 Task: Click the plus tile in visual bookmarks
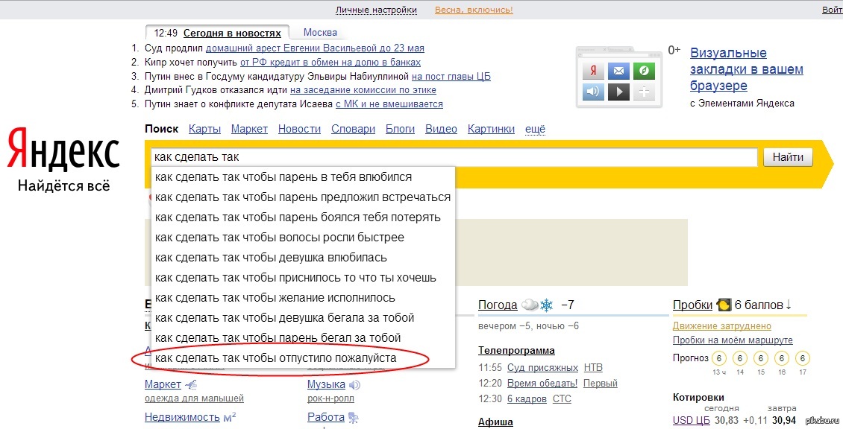644,92
